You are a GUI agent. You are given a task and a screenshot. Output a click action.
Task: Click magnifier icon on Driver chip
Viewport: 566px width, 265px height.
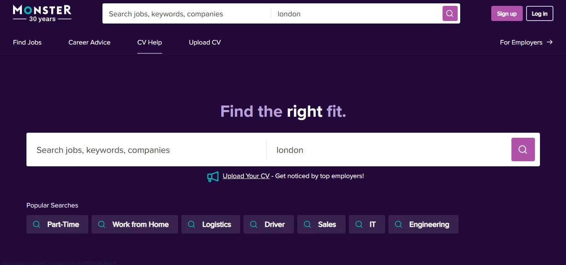click(254, 224)
